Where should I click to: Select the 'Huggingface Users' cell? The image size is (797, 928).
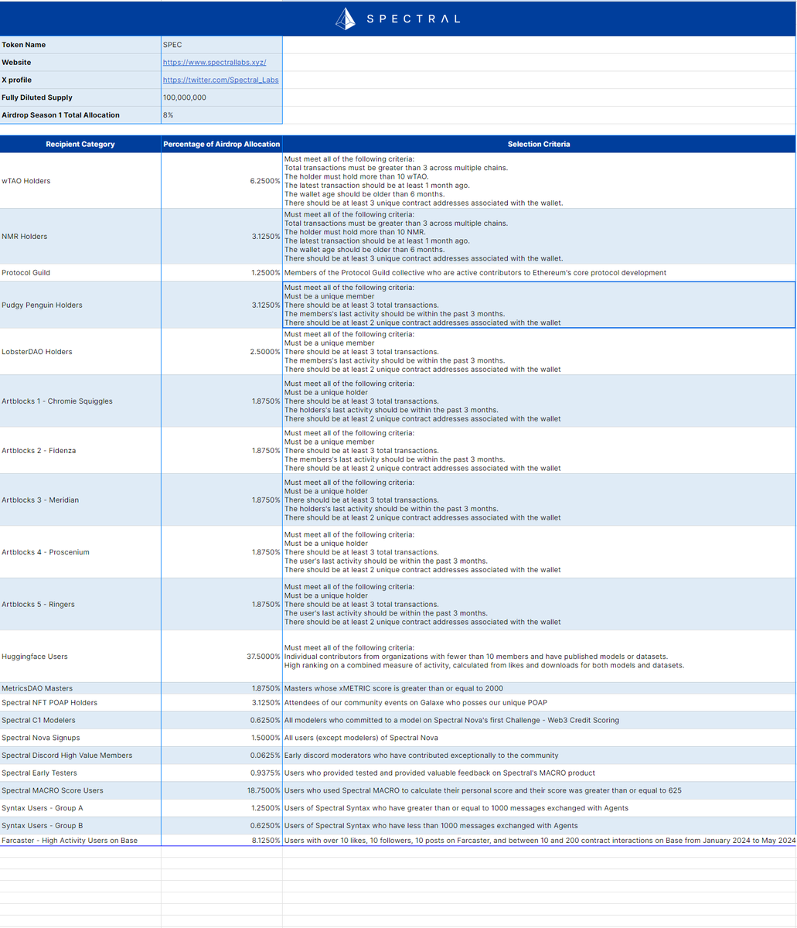click(x=80, y=657)
